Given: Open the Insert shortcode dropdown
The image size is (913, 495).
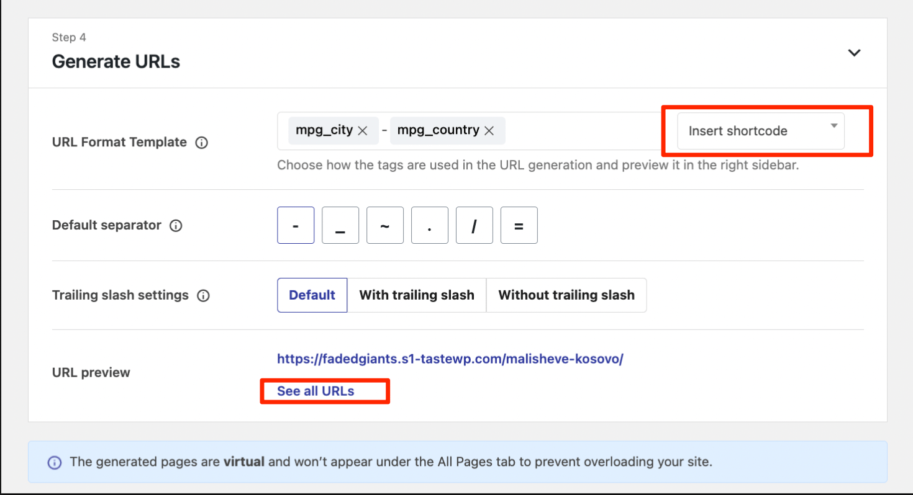Looking at the screenshot, I should [x=760, y=131].
